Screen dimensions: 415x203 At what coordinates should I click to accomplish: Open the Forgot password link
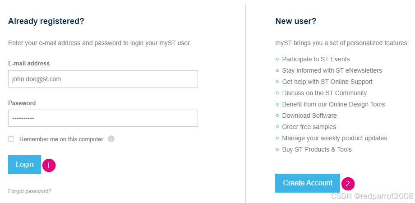tap(30, 191)
